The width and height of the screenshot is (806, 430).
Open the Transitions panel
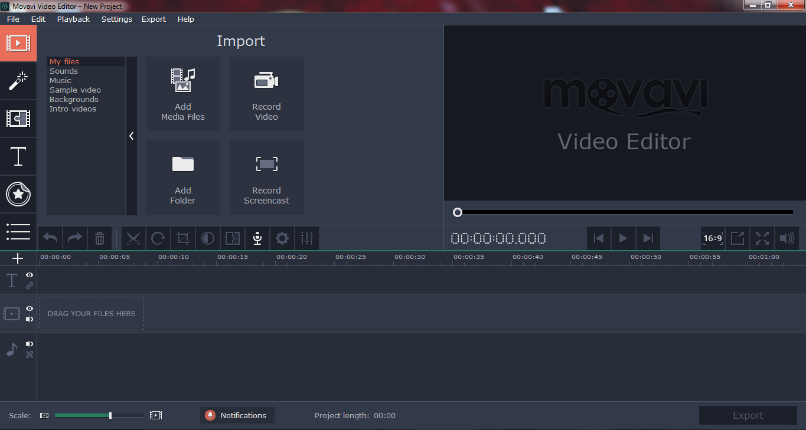point(18,119)
